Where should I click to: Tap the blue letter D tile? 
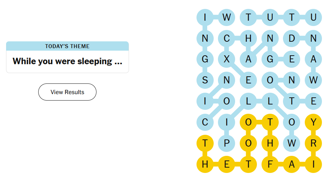tap(292, 39)
